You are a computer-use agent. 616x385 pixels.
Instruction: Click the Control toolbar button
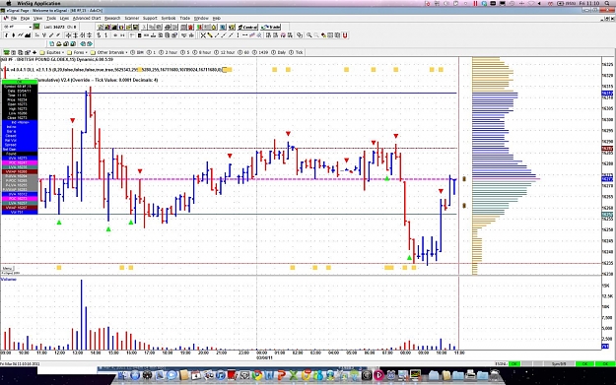(x=247, y=28)
